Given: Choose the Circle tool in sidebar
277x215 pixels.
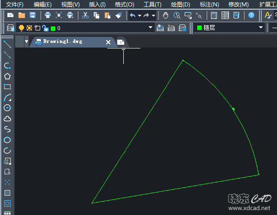Looking at the screenshot, I should [x=7, y=108].
